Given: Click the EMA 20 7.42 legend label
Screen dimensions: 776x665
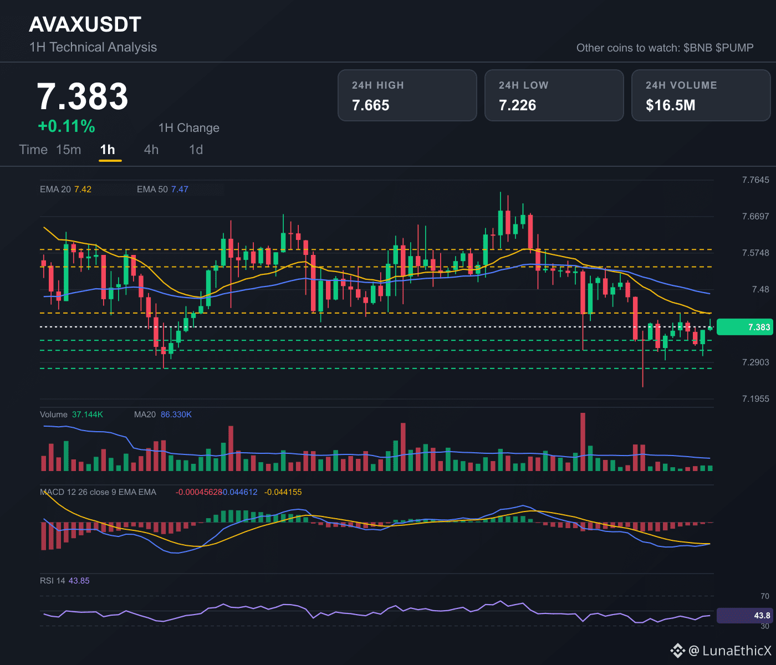Looking at the screenshot, I should 65,189.
